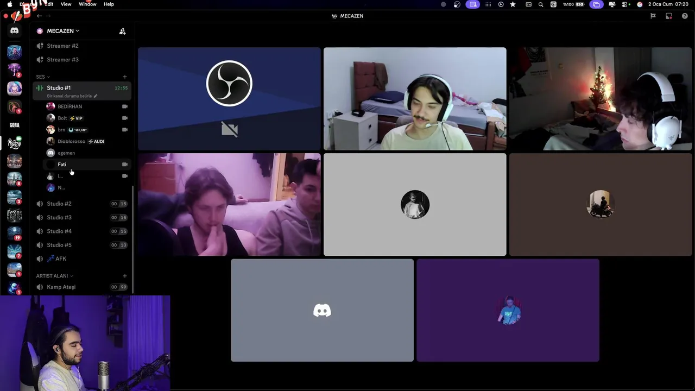The image size is (695, 391).
Task: Select the Studio #1 voice channel
Action: (x=81, y=87)
